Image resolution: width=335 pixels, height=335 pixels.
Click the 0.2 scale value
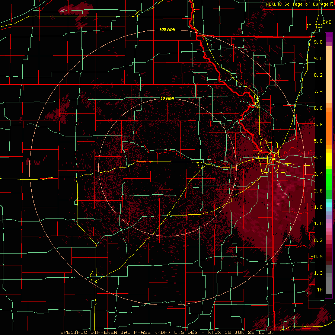coord(318,240)
